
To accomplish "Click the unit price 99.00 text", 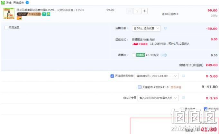I will pos(110,10).
